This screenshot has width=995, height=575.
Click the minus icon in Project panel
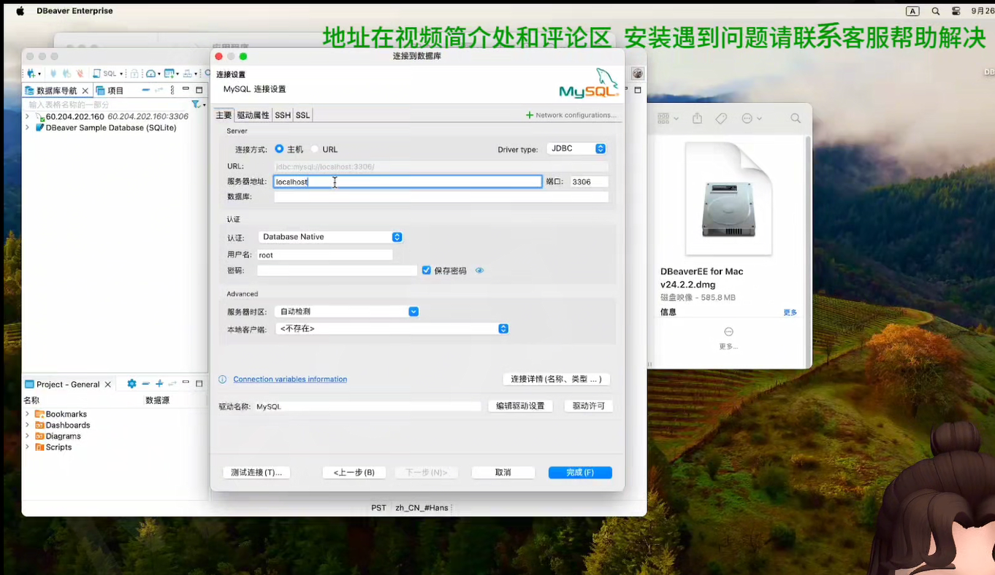[x=145, y=384]
